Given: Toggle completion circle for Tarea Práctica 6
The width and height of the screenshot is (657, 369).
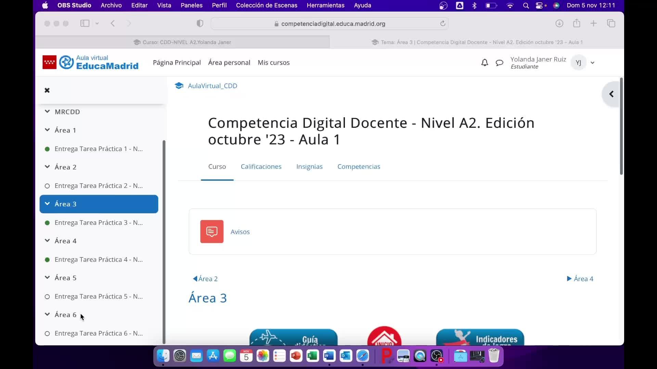Looking at the screenshot, I should pyautogui.click(x=47, y=333).
